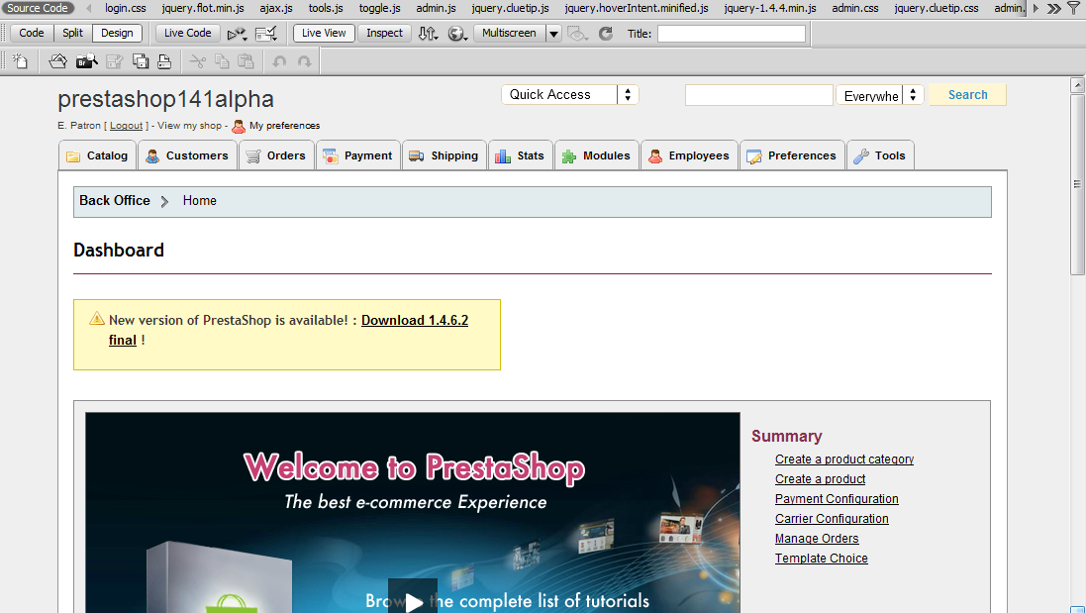
Task: Click the Cut scissors icon
Action: 197,61
